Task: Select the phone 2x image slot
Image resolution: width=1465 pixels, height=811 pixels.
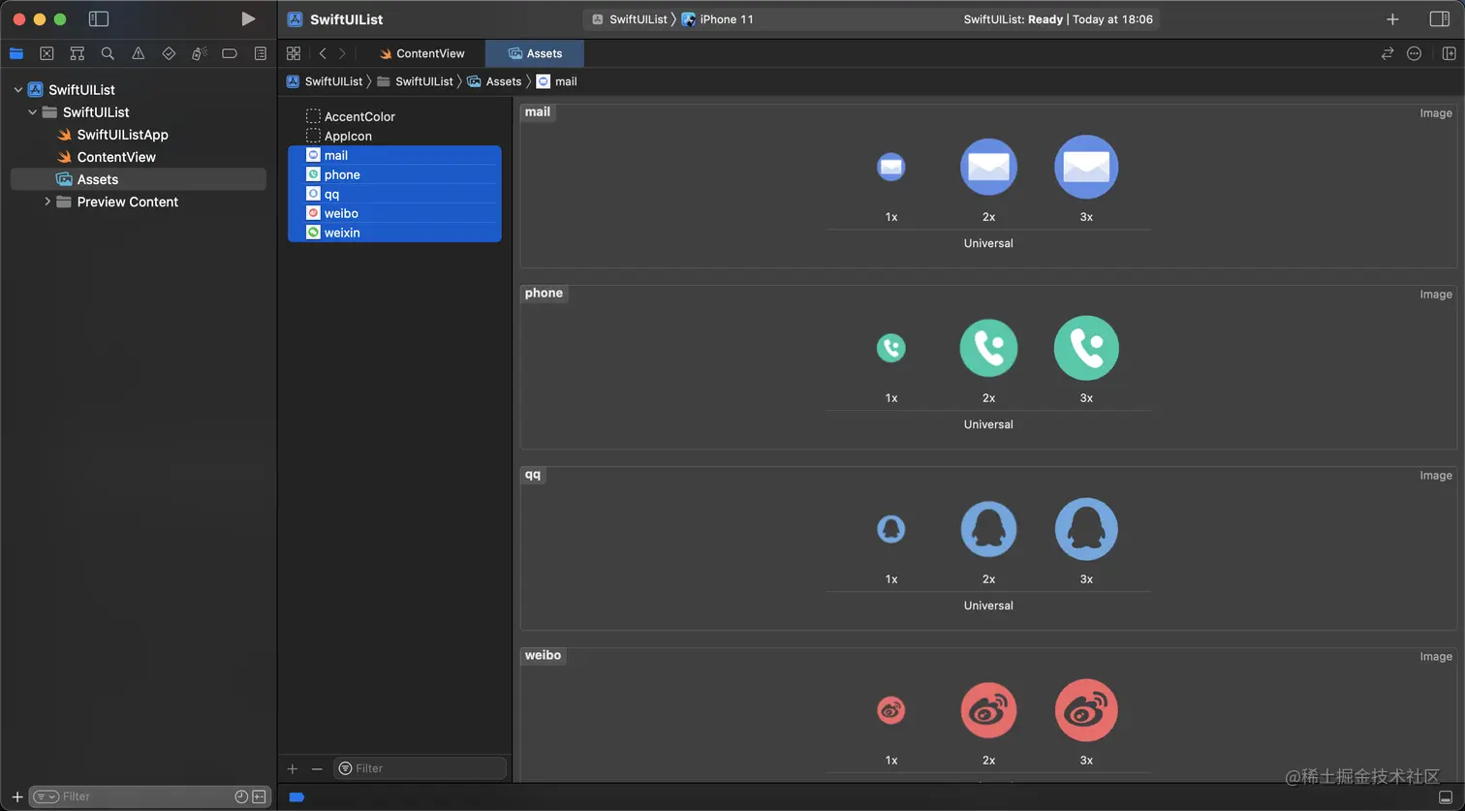Action: [988, 348]
